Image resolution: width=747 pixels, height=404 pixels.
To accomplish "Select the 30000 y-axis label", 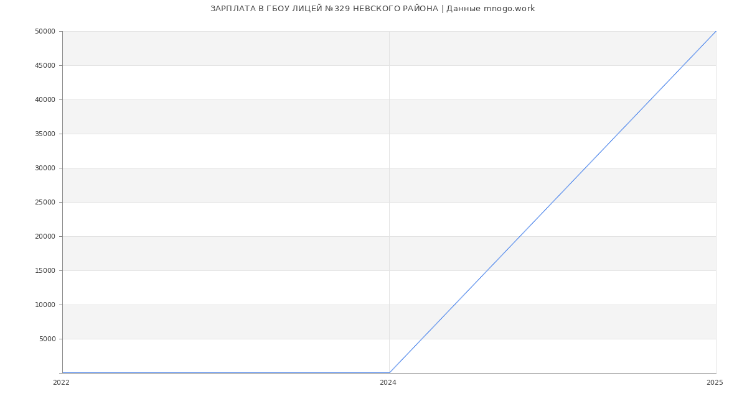I will click(x=45, y=168).
